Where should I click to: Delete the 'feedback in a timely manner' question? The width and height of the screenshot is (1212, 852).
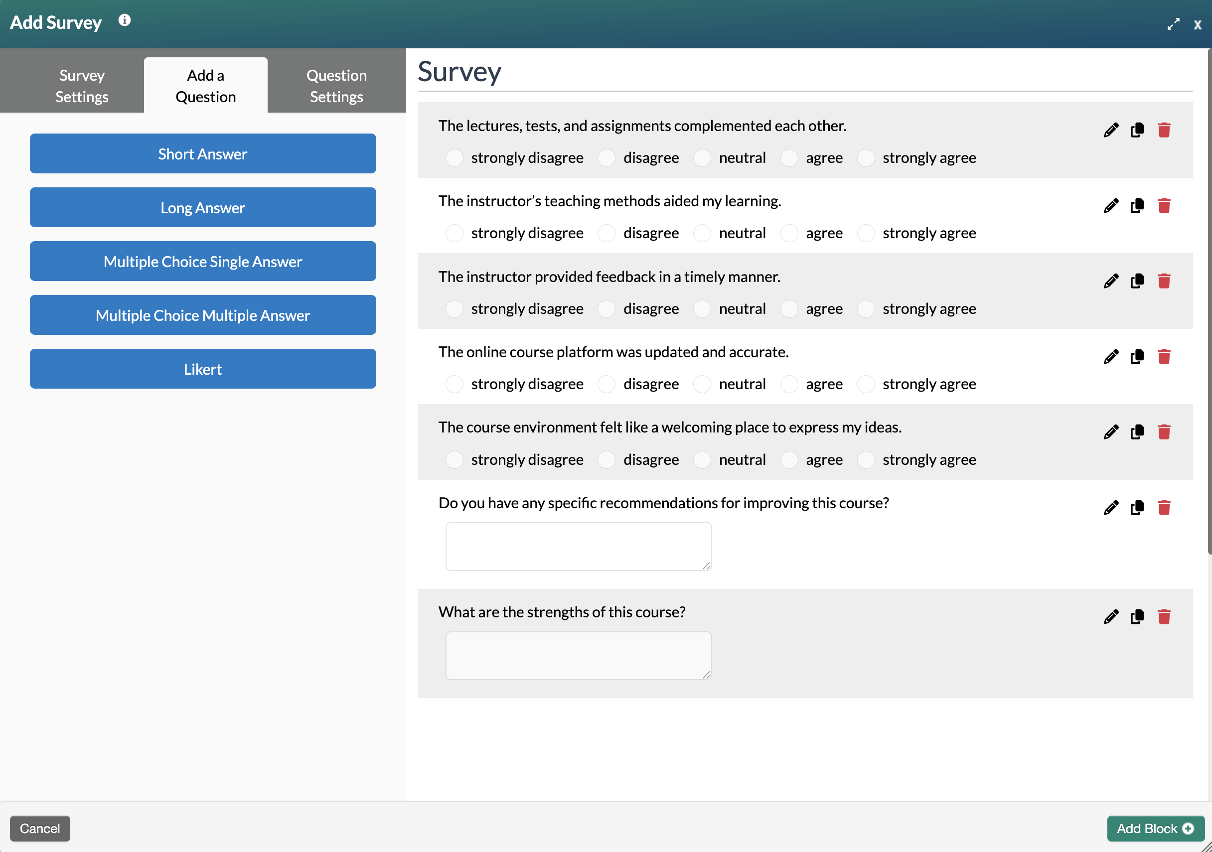pos(1164,281)
